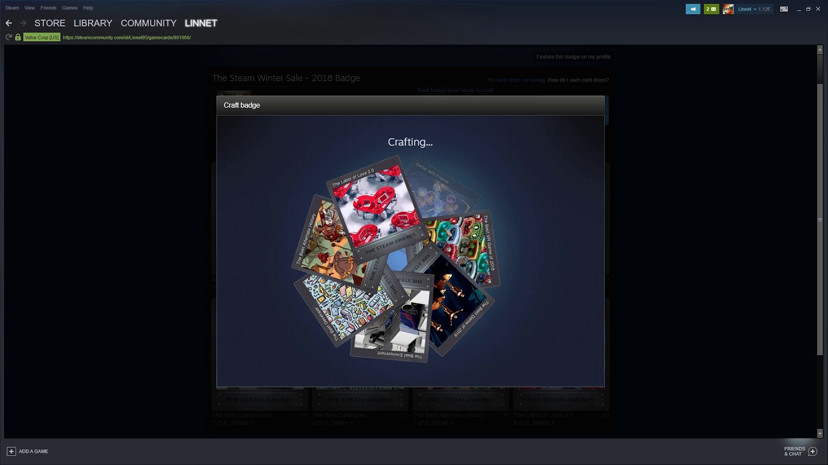Go back with the back arrow

[x=8, y=23]
